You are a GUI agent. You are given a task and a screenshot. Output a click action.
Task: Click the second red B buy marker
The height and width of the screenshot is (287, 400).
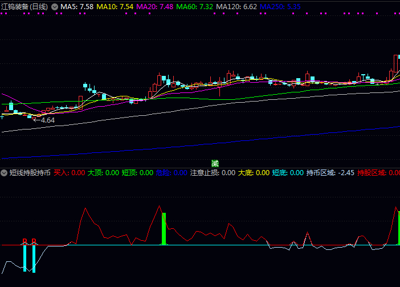click(34, 241)
